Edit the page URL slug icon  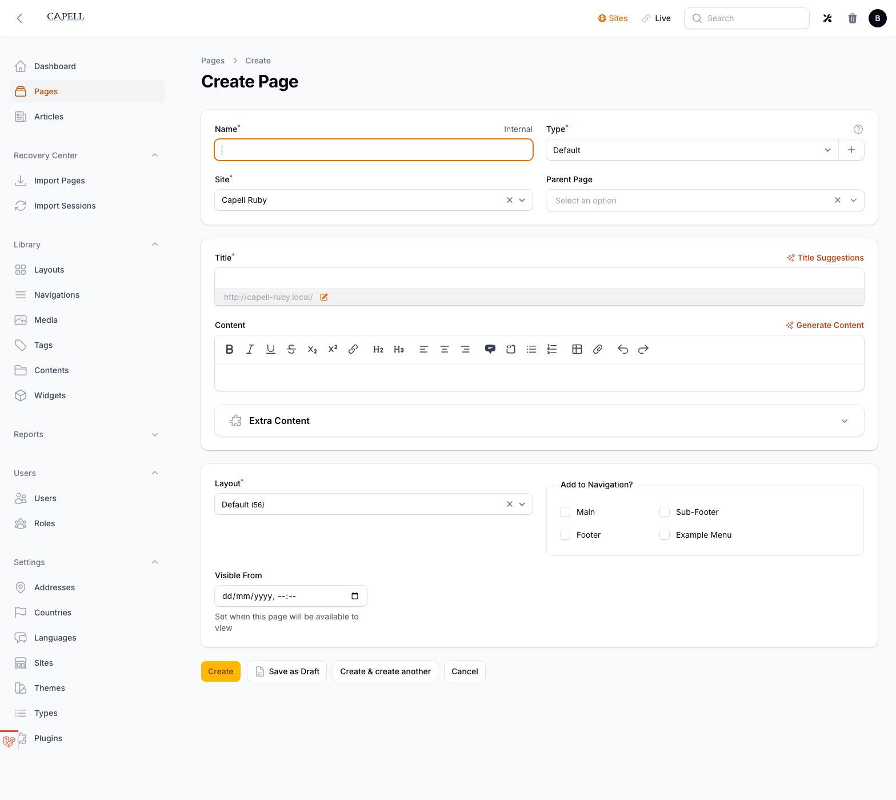(x=324, y=297)
